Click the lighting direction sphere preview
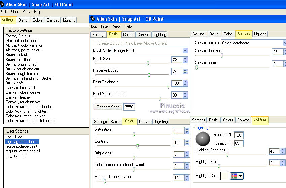Screen dimensions: 286x188 [203, 139]
